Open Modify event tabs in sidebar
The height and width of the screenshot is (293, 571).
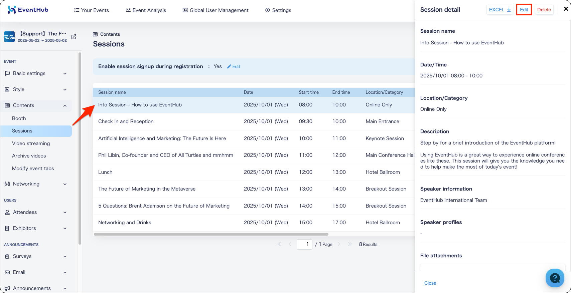(33, 169)
